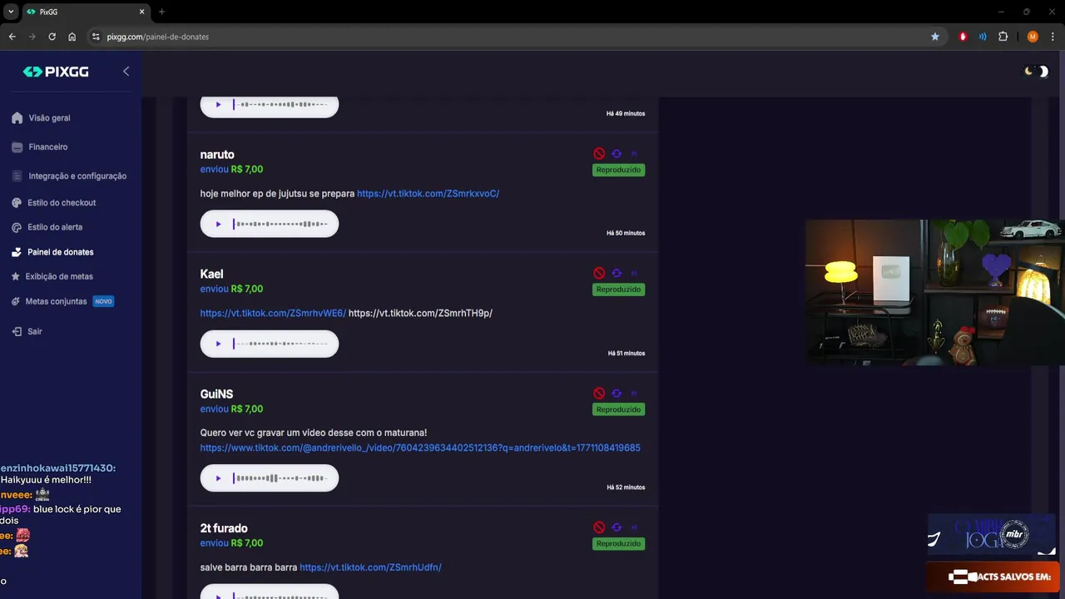Screen dimensions: 1065x599
Task: Collapse the sidebar with the arrow
Action: click(126, 72)
